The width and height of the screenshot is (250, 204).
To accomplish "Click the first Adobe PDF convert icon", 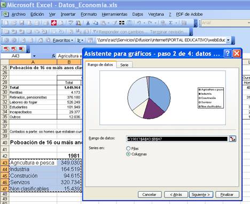I will point(6,49).
